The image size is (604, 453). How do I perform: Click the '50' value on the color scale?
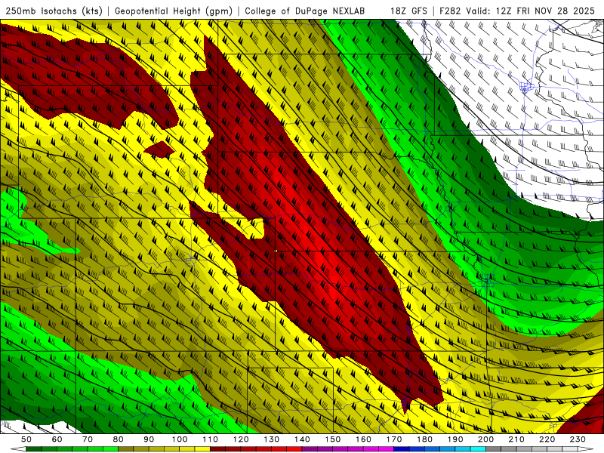click(26, 439)
